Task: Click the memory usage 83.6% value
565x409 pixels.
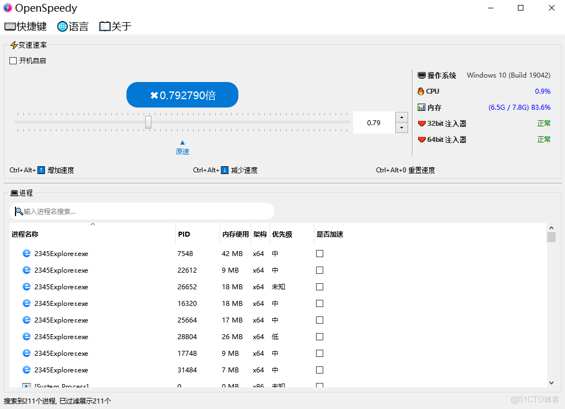Action: (541, 108)
